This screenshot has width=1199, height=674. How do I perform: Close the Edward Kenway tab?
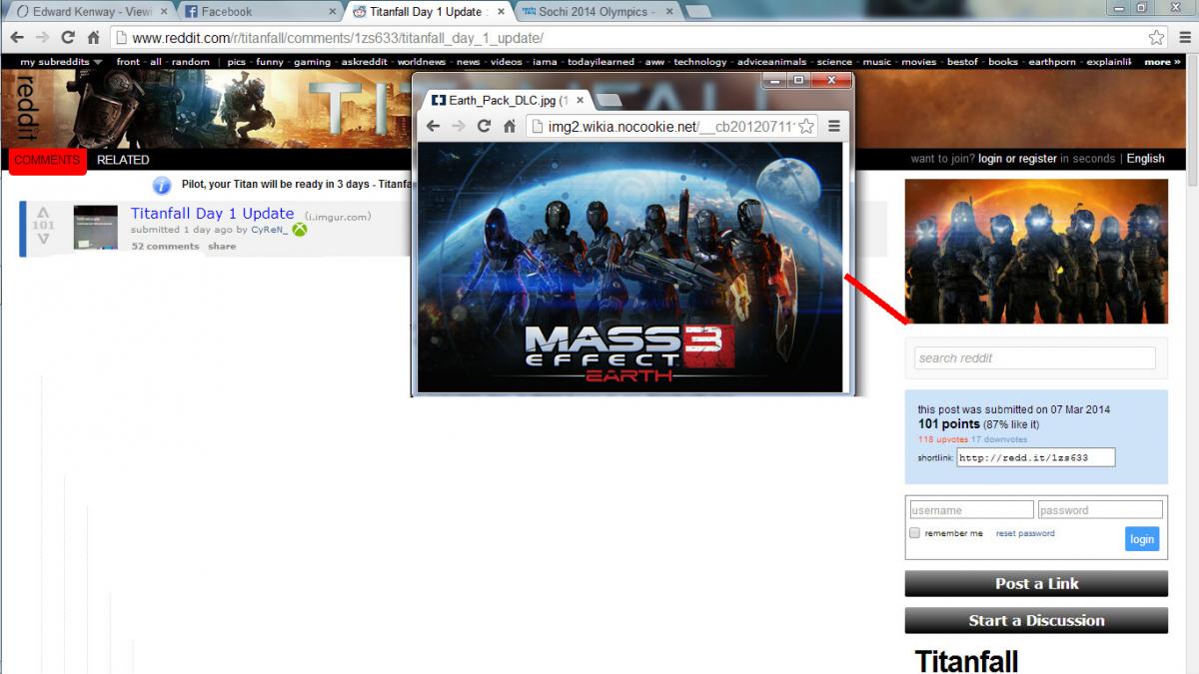pos(164,12)
